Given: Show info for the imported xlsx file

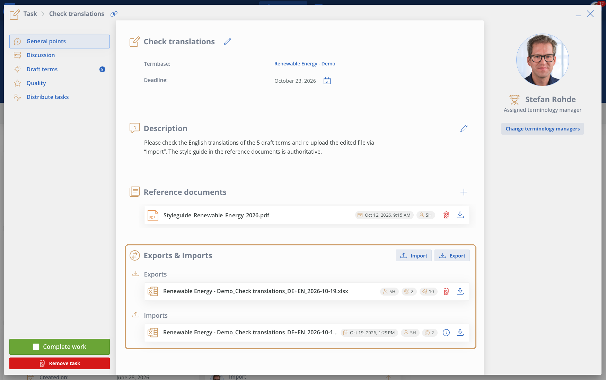Looking at the screenshot, I should coord(446,333).
